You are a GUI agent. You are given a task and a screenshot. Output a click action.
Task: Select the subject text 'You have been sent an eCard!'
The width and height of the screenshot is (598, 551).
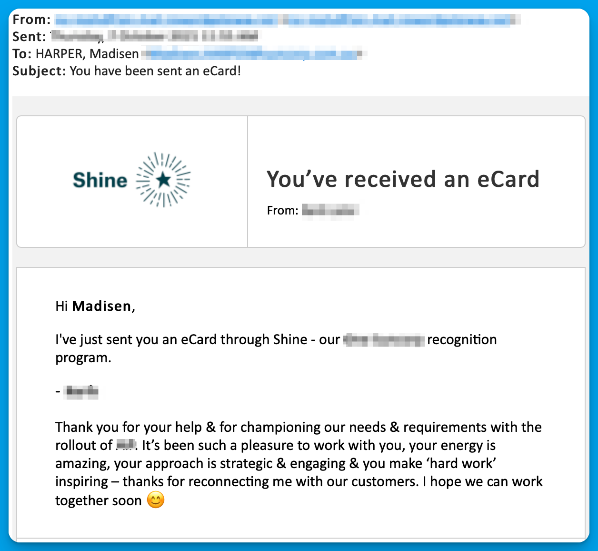pos(155,71)
